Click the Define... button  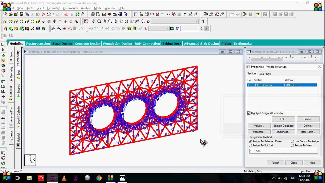click(308, 126)
